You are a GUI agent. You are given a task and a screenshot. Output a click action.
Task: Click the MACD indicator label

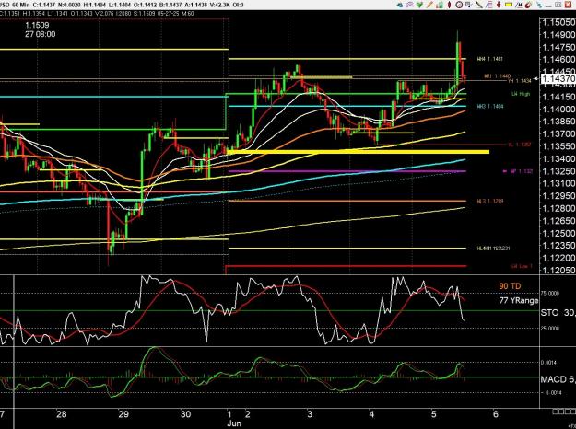point(554,379)
